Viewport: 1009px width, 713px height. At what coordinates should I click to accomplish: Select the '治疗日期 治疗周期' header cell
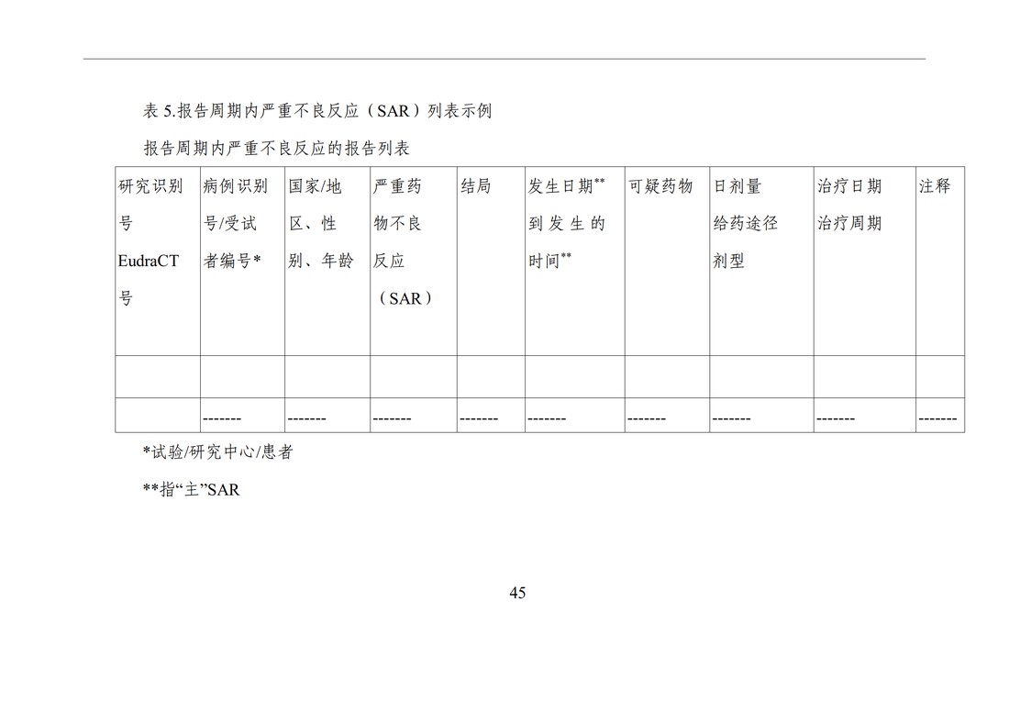[865, 262]
